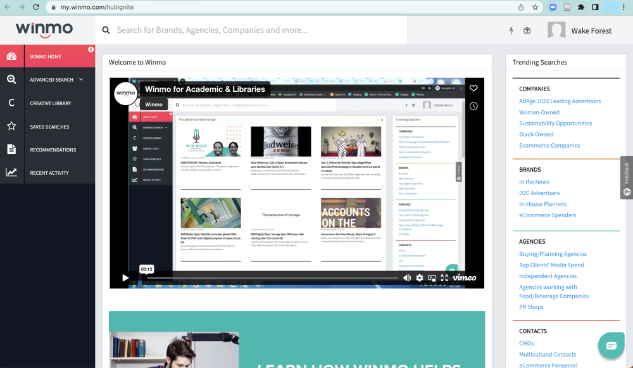
Task: Toggle the browser side panel icon
Action: point(595,7)
